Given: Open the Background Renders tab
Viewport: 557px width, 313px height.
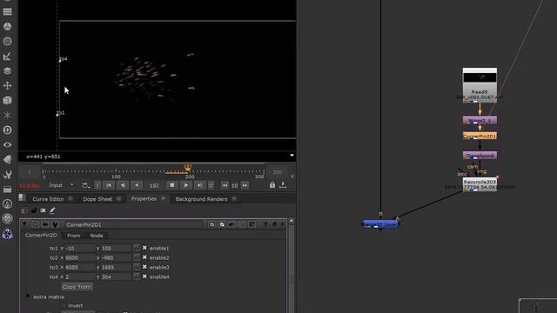Looking at the screenshot, I should (201, 199).
